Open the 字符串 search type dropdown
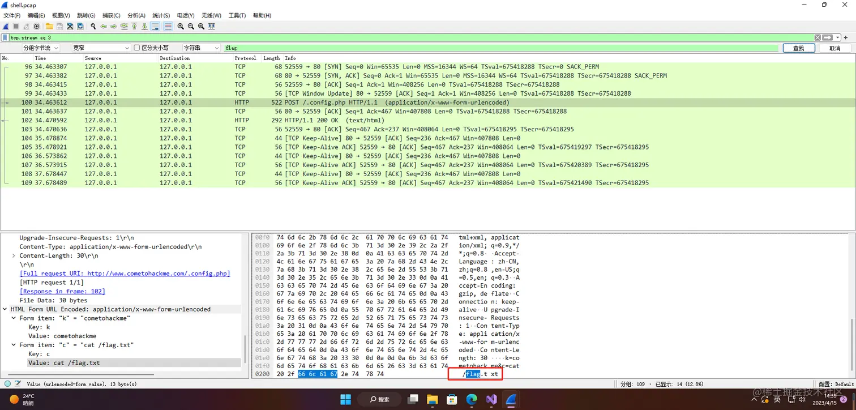The height and width of the screenshot is (410, 856). 202,48
